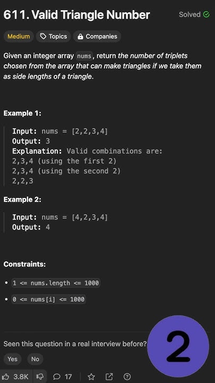This screenshot has width=215, height=383.
Task: Click the share external link icon
Action: 109,377
